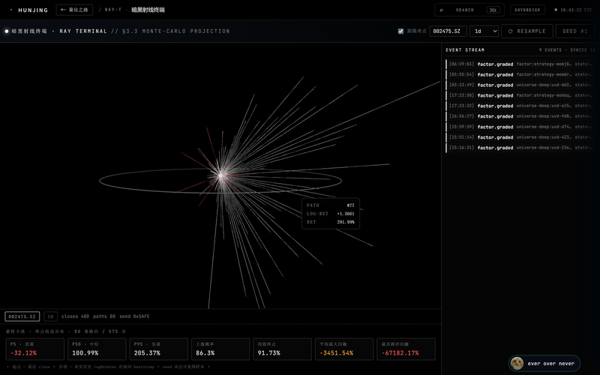The height and width of the screenshot is (375, 600).
Task: Click the 上涨概率 86.3% card
Action: 220,349
